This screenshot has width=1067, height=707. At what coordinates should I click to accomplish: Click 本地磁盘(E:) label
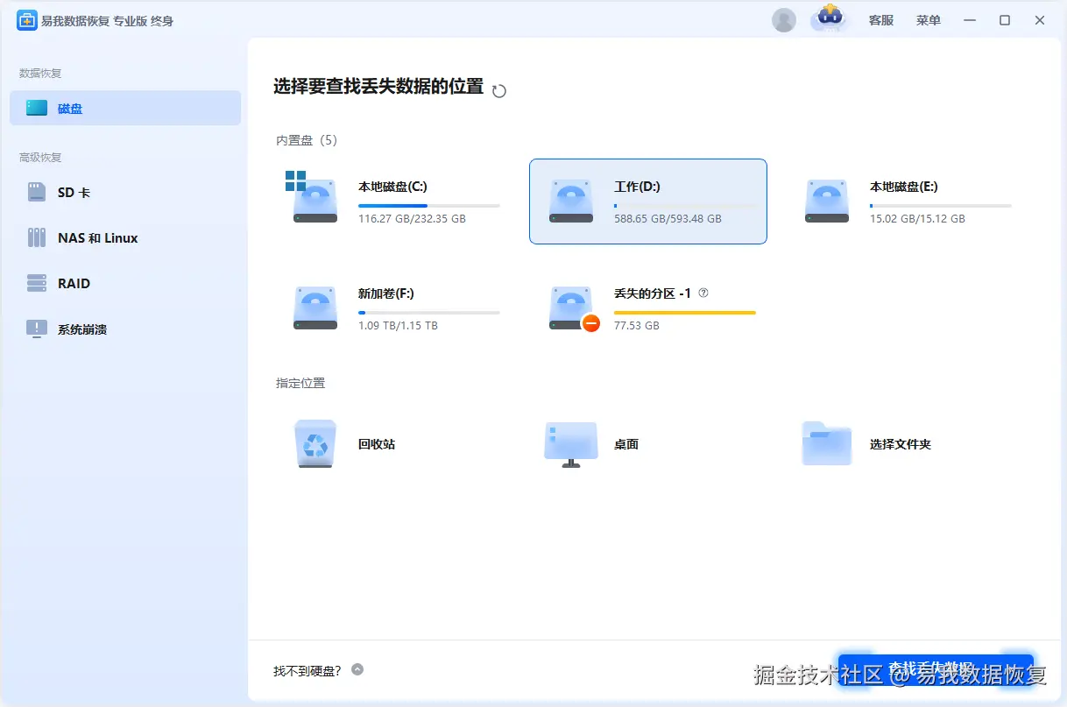(x=904, y=187)
